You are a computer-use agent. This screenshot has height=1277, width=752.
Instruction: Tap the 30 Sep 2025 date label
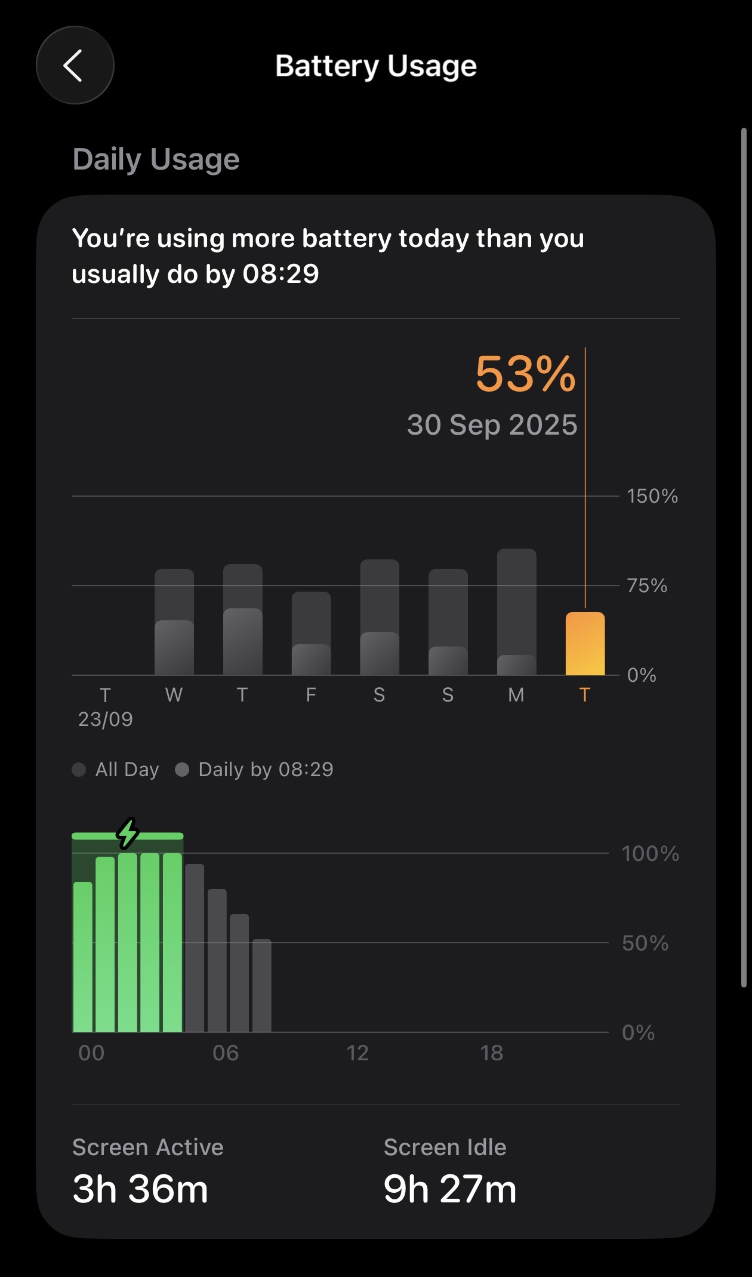pyautogui.click(x=492, y=425)
